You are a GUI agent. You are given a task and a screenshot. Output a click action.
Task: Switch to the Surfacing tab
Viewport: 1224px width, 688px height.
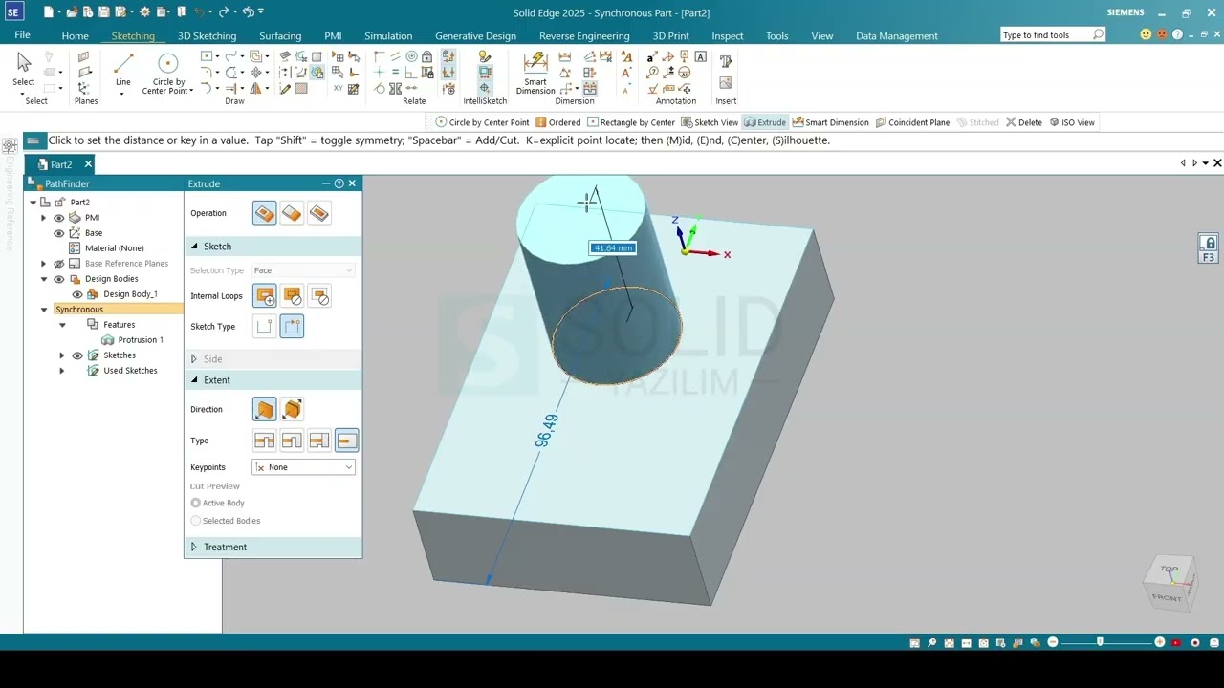click(280, 36)
